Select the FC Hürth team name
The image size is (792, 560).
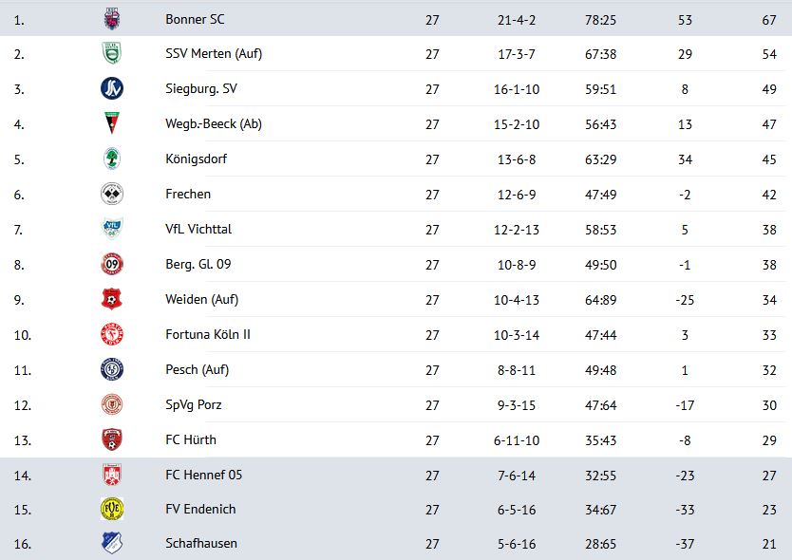(x=191, y=439)
